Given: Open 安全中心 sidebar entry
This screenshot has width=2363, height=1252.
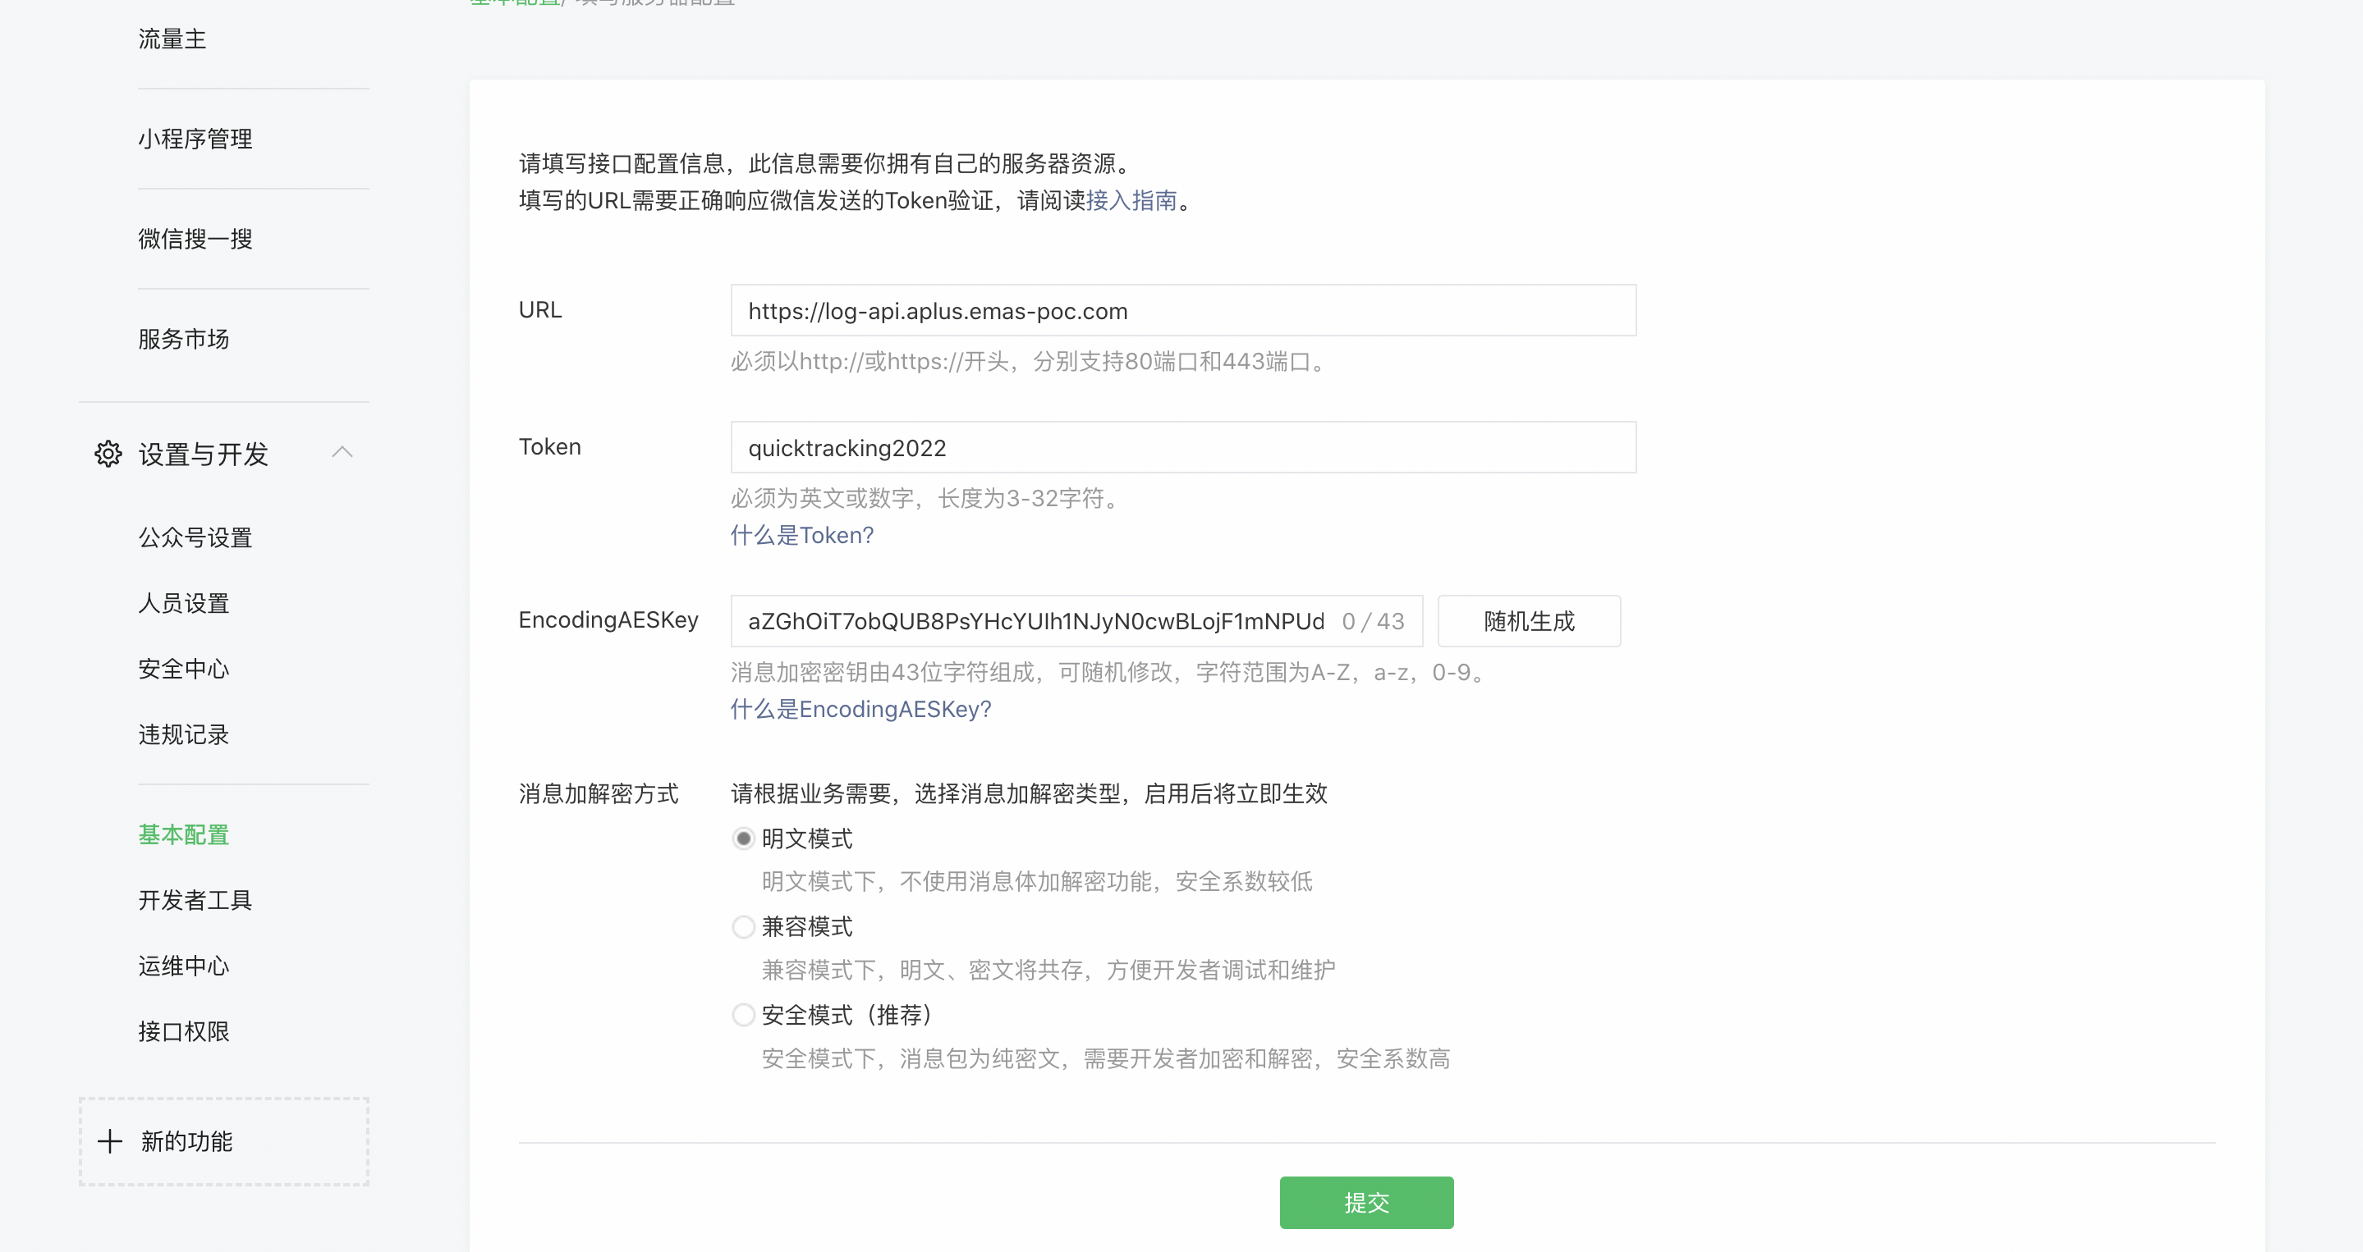Looking at the screenshot, I should [x=183, y=669].
